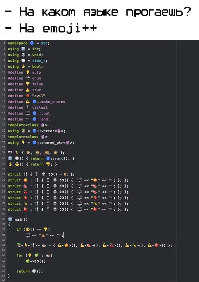The height and width of the screenshot is (282, 199).
Task: Select the skull emoji aliased to void
Action: 24,55
